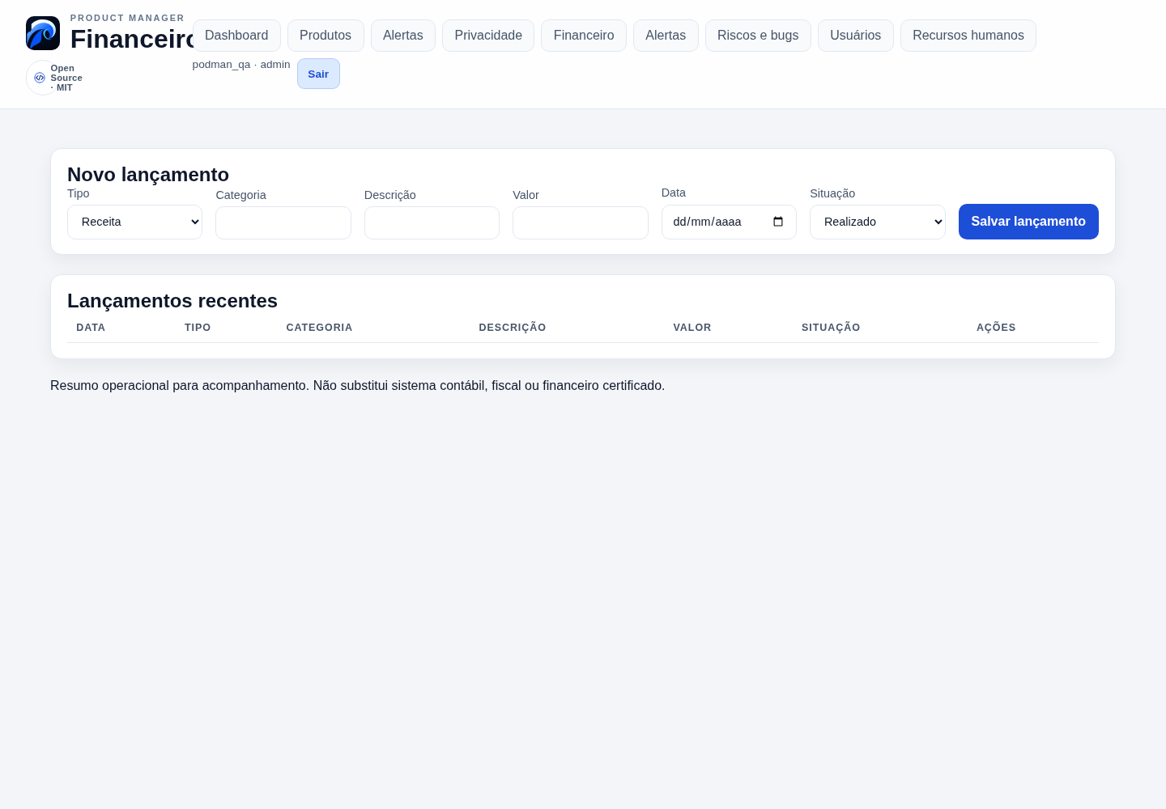
Task: Click the large Financeiro page title
Action: (x=131, y=39)
